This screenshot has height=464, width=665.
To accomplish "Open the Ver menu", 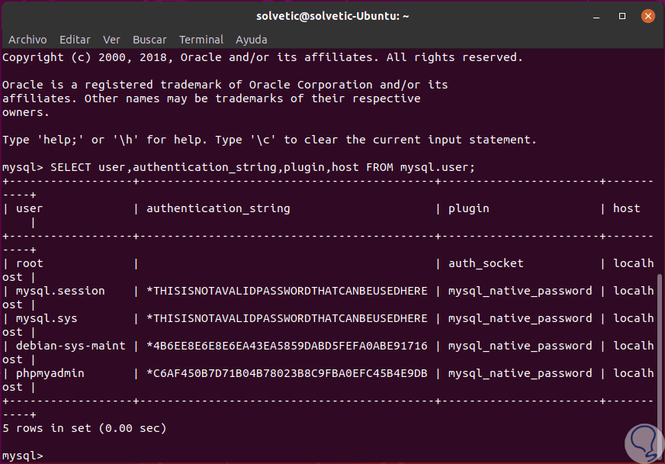I will (x=111, y=40).
